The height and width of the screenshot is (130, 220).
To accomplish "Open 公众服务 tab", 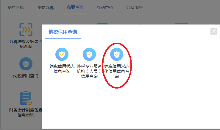I will click(135, 7).
